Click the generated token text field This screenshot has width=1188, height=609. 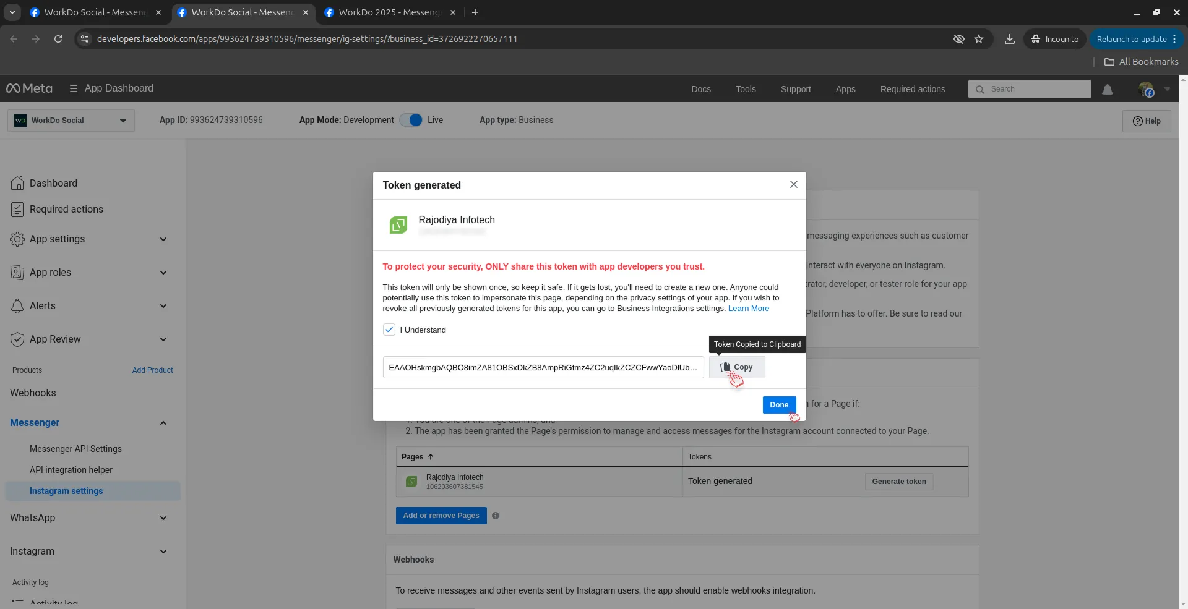point(543,367)
